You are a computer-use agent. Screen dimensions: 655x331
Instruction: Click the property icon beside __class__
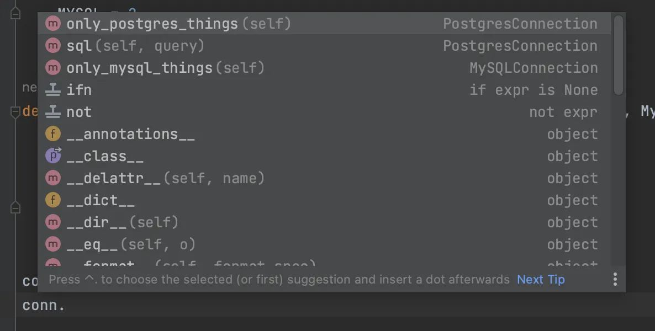click(52, 156)
